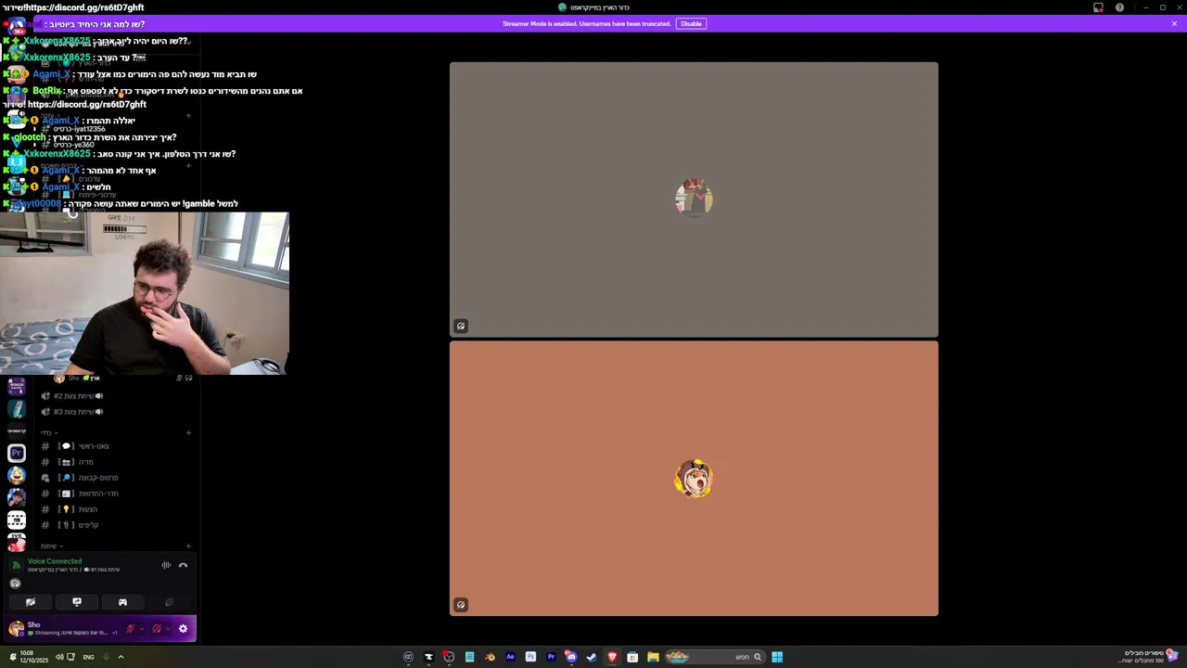Image resolution: width=1187 pixels, height=668 pixels.
Task: Click the share your screen button
Action: 77,602
